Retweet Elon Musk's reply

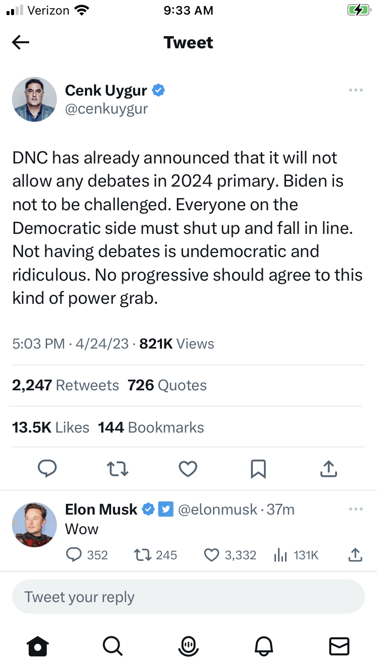point(142,555)
